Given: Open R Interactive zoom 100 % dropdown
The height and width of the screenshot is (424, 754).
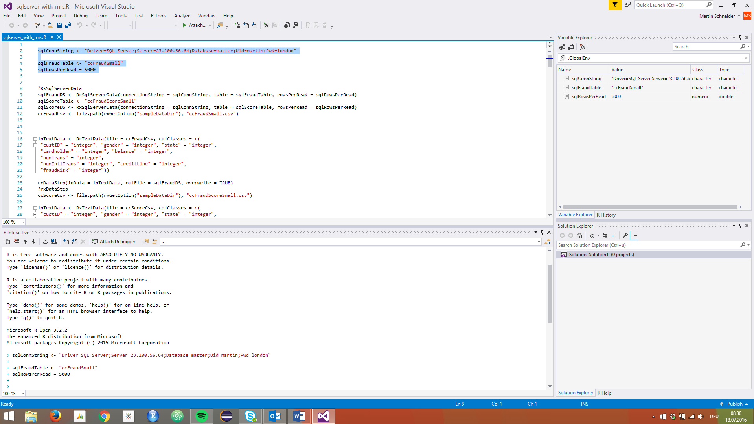Looking at the screenshot, I should [23, 393].
